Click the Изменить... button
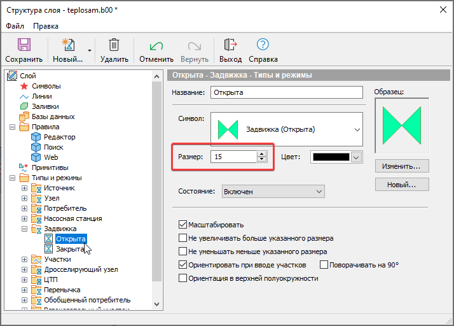Screen dimensions: 454x326 pos(401,166)
